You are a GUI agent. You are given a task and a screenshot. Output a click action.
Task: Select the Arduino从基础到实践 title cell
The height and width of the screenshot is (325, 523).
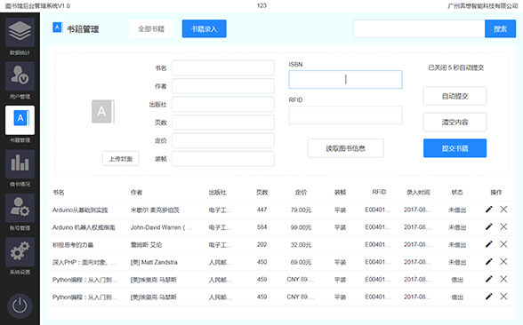coord(80,210)
